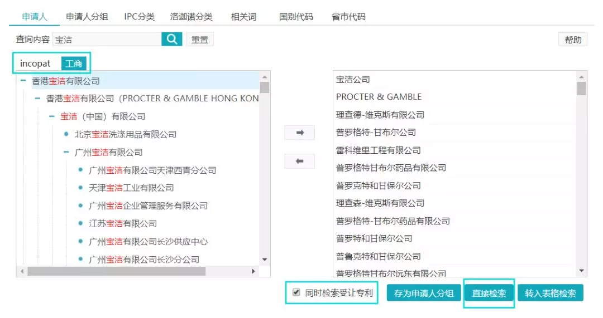The image size is (603, 318).
Task: Click the left tree scroll-down arrow
Action: click(x=265, y=260)
